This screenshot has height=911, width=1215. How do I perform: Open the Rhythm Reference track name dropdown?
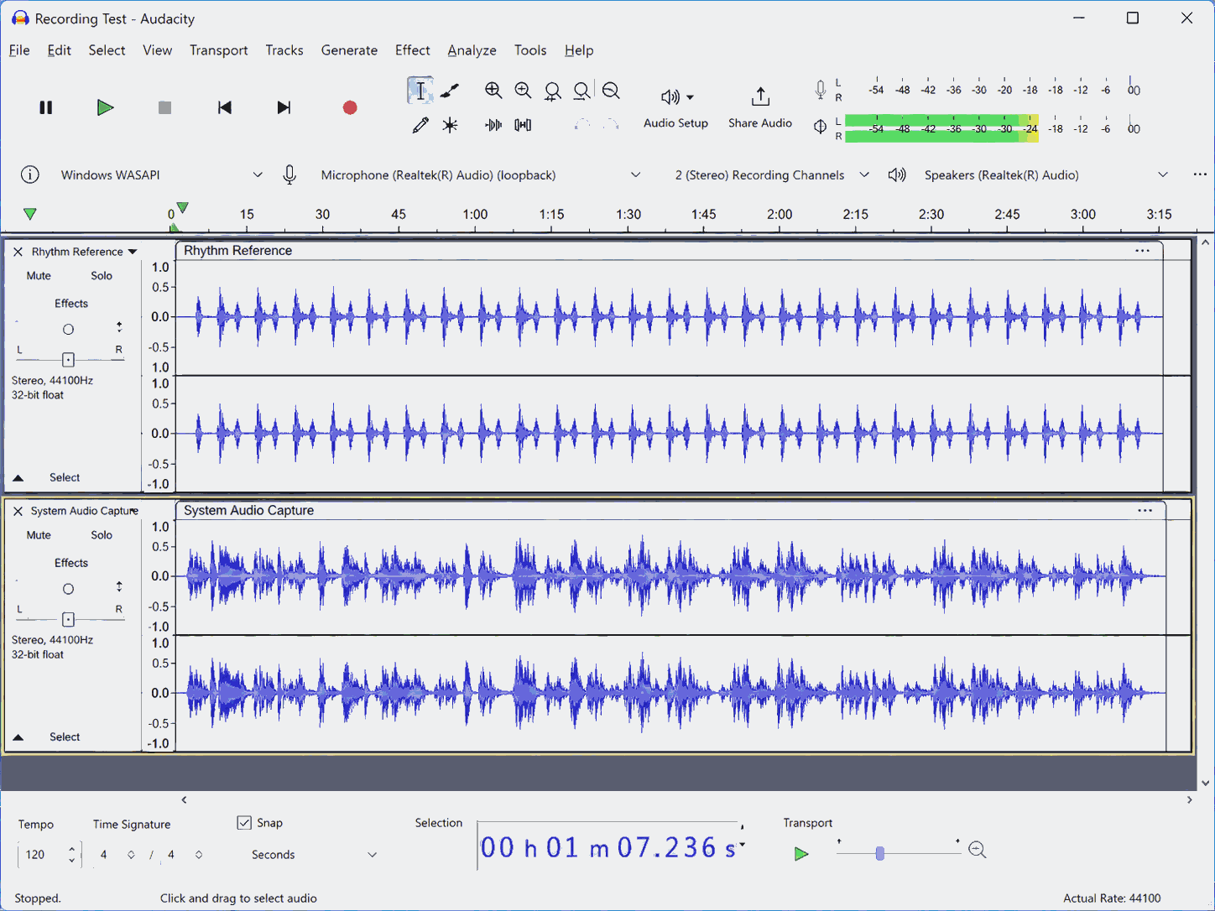tap(84, 252)
